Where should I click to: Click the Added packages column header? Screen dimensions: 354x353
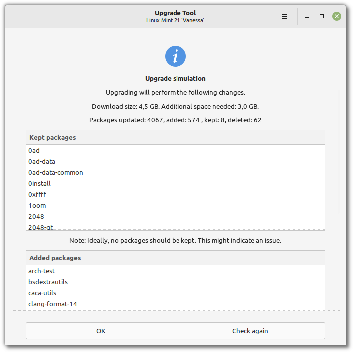pos(176,258)
